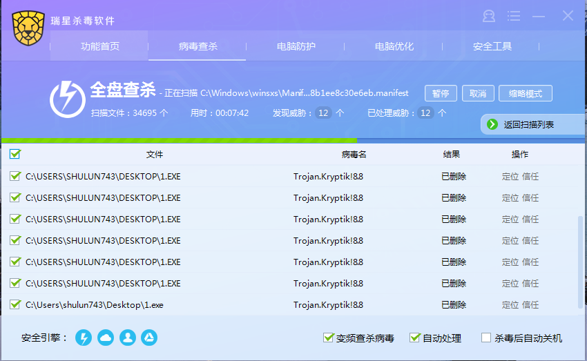Pause the scan with 暂停

click(441, 93)
